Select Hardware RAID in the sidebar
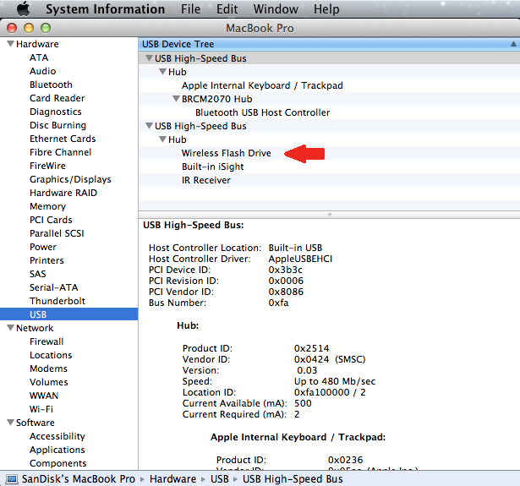The height and width of the screenshot is (486, 520). coord(63,193)
